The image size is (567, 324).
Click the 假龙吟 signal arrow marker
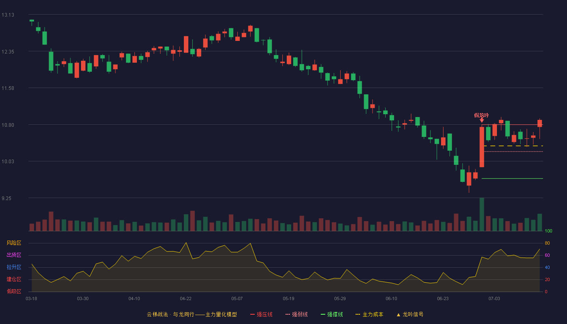482,120
